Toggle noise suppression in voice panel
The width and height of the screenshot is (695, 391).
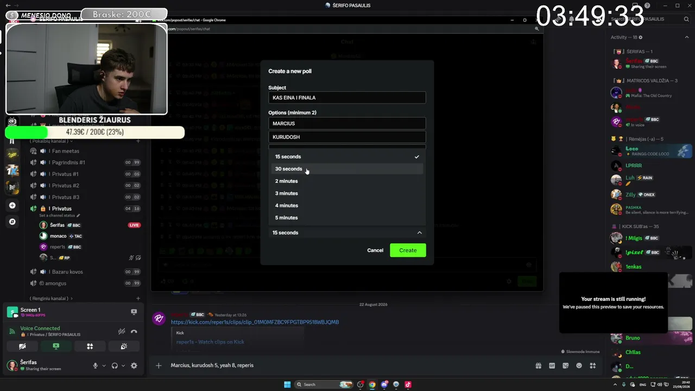coord(122,331)
